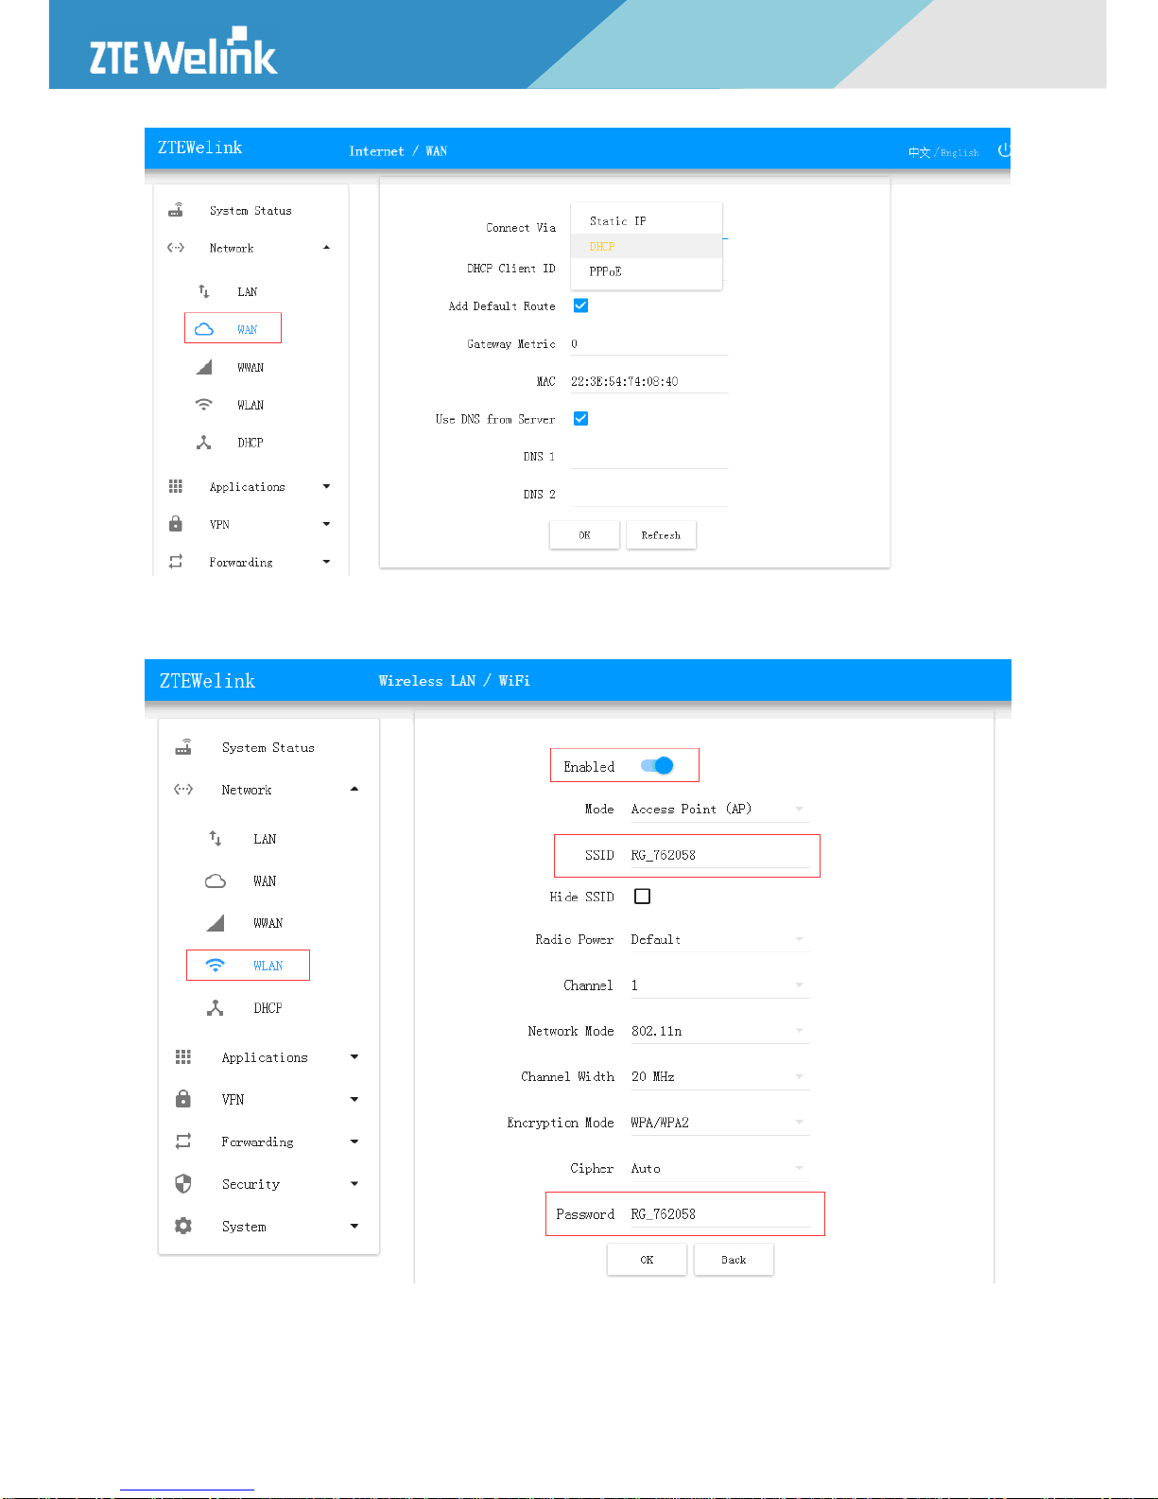This screenshot has height=1499, width=1158.
Task: Click System gear icon in WiFi page sidebar
Action: pyautogui.click(x=183, y=1227)
